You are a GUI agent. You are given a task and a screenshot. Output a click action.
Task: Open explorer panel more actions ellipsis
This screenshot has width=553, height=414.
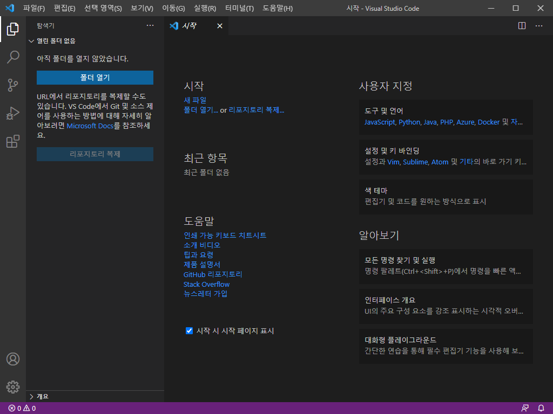click(150, 25)
